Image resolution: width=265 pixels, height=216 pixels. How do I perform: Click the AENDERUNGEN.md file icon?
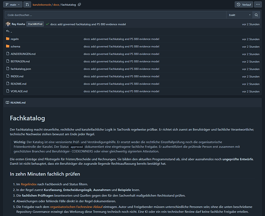pyautogui.click(x=8, y=54)
